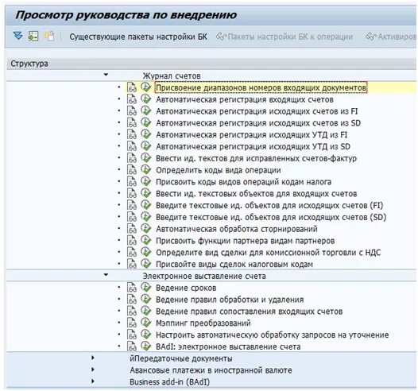Viewport: 418px width, 391px height.
Task: Open documentation icon for BAdI: электронное выставление счета
Action: (x=132, y=346)
